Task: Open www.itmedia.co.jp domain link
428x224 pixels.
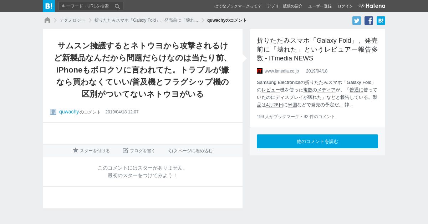Action: point(282,71)
